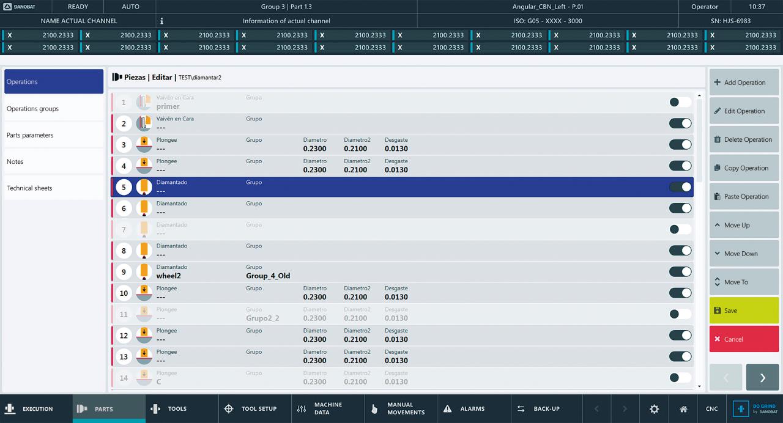Click the Paste Operation button
783x423 pixels.
pos(744,196)
